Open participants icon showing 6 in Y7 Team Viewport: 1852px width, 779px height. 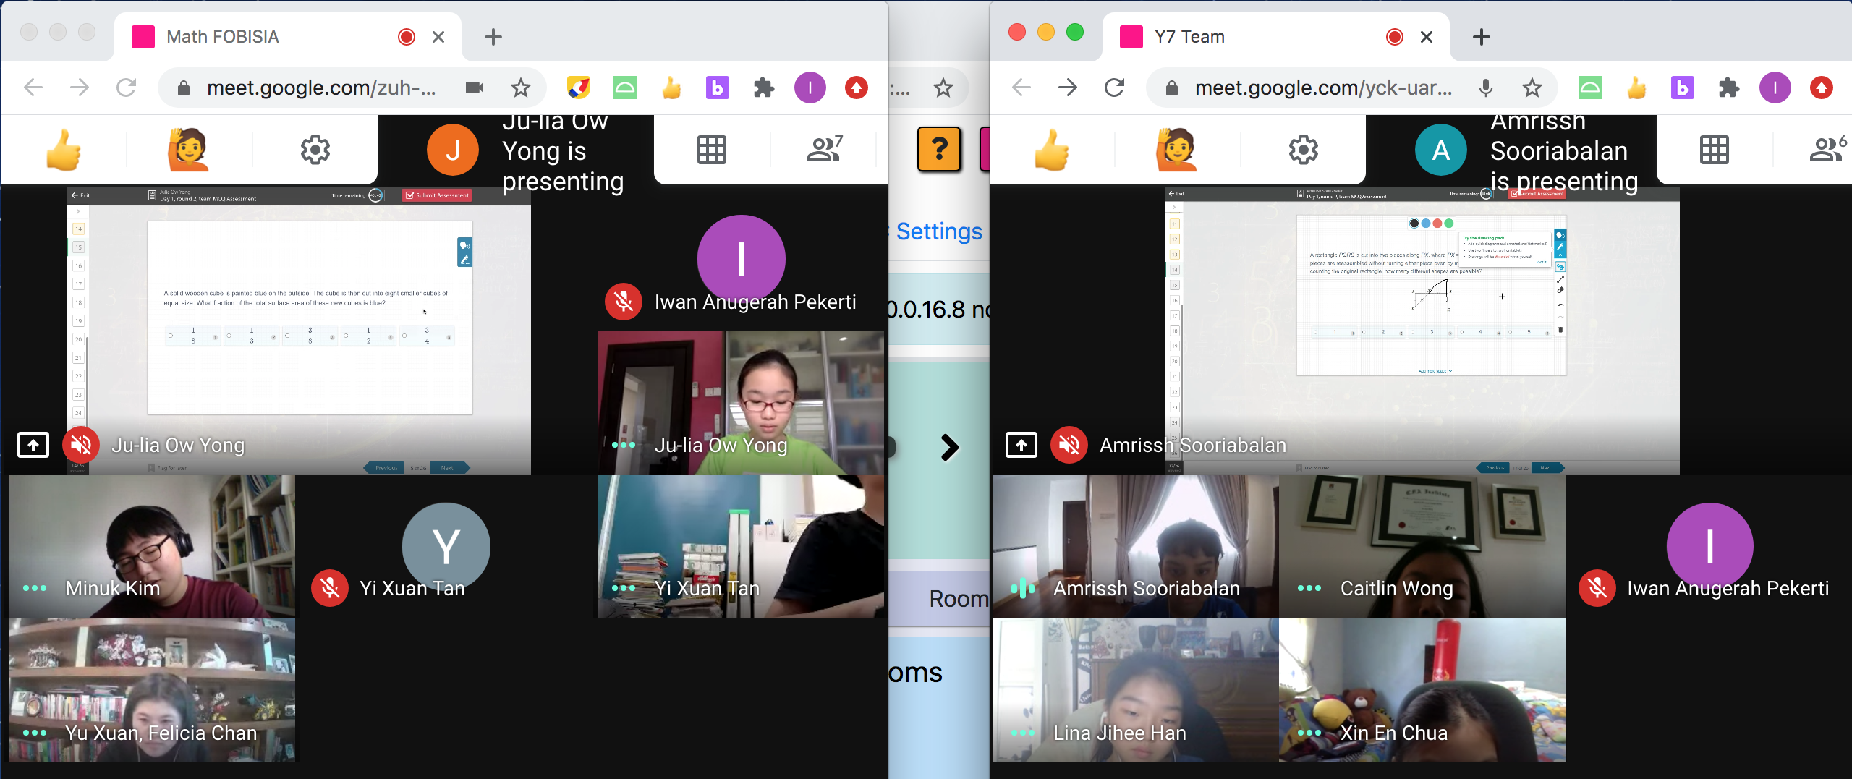[x=1827, y=149]
